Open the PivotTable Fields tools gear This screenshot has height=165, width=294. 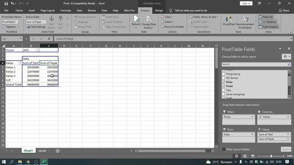pyautogui.click(x=286, y=56)
